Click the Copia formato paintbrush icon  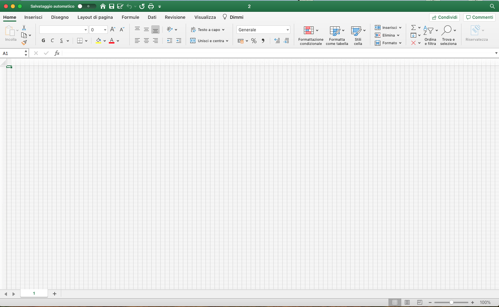24,42
